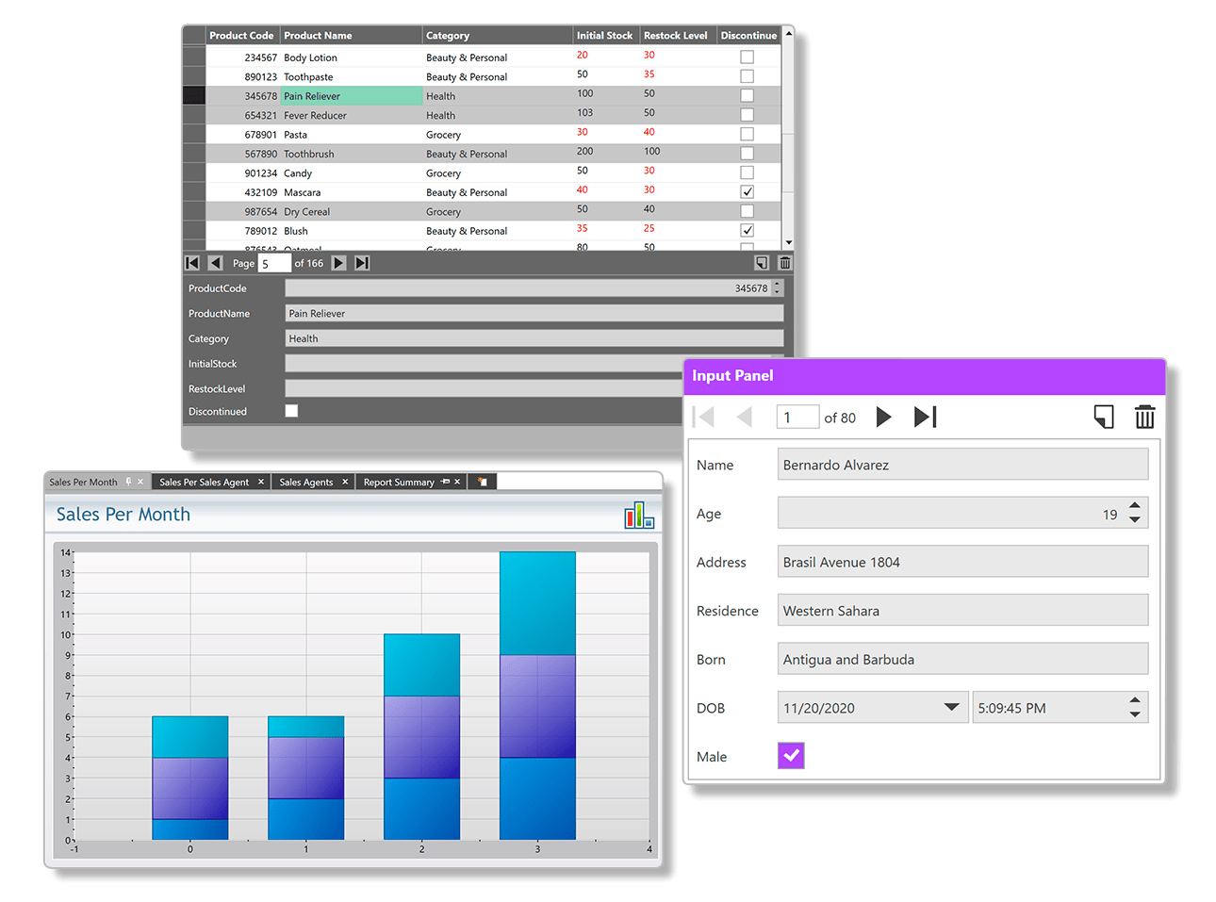1216x902 pixels.
Task: Increment the time value 5:09:45 PM
Action: click(x=1135, y=701)
